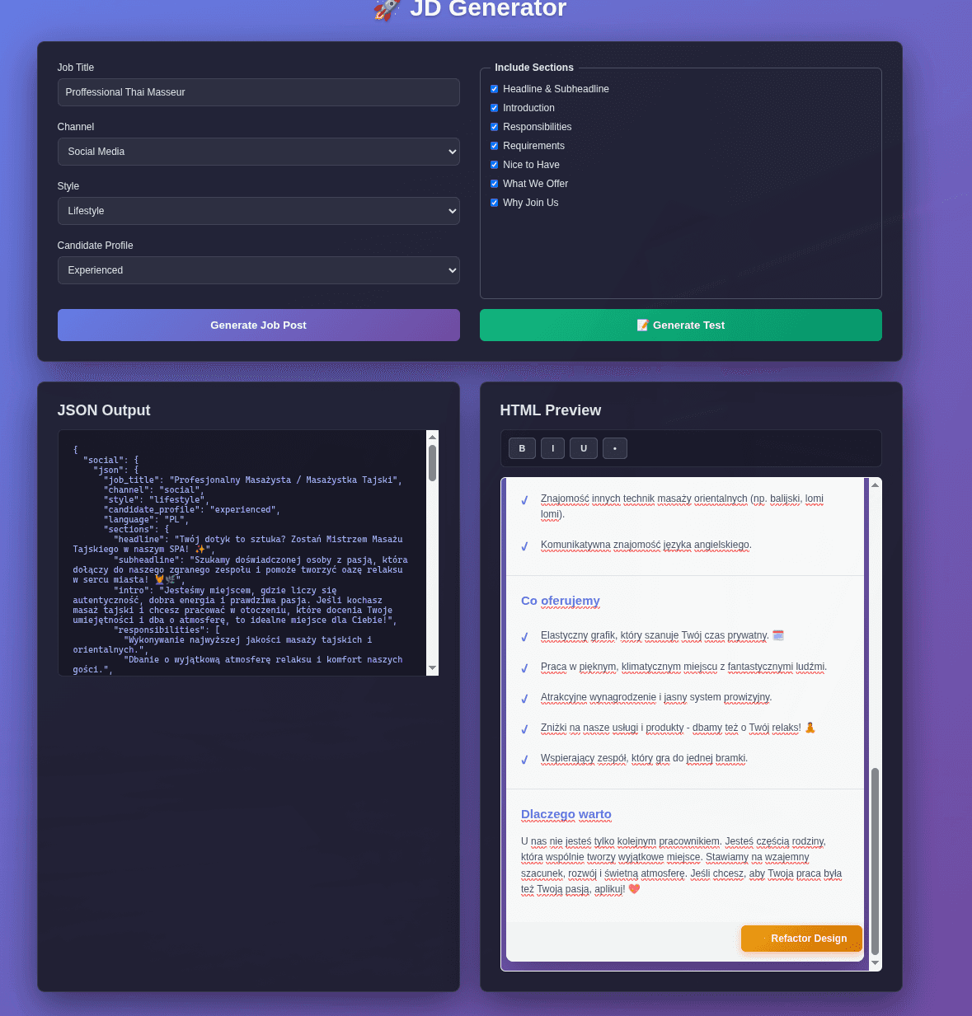Click the bullet list formatting button
The height and width of the screenshot is (1016, 972).
615,448
